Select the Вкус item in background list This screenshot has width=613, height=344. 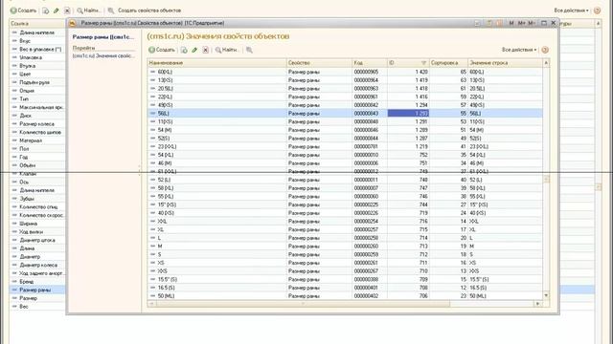37,41
